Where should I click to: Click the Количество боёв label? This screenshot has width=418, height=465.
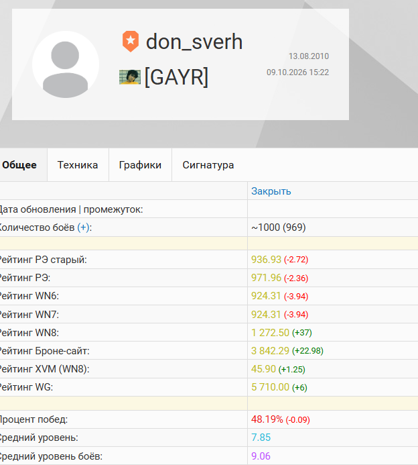coord(38,227)
